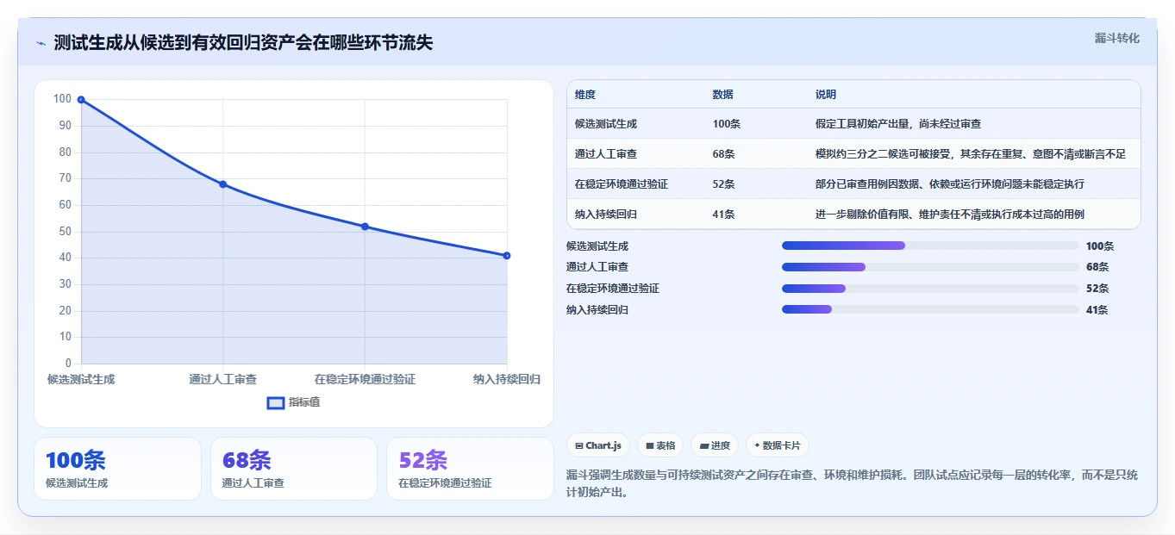1175x535 pixels.
Task: Click the 数据卡片 chip
Action: (x=778, y=445)
